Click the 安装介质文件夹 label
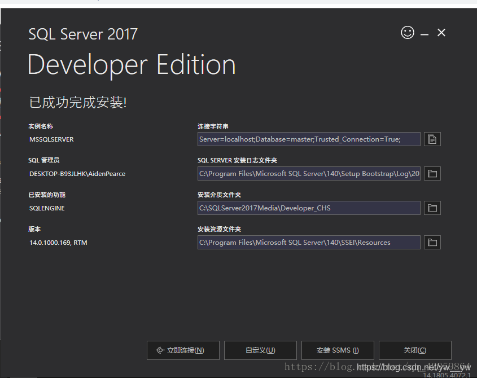Screen dimensions: 477x378 220,195
